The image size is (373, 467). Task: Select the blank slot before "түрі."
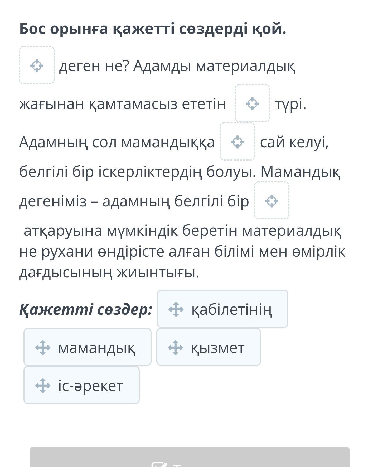(x=252, y=103)
